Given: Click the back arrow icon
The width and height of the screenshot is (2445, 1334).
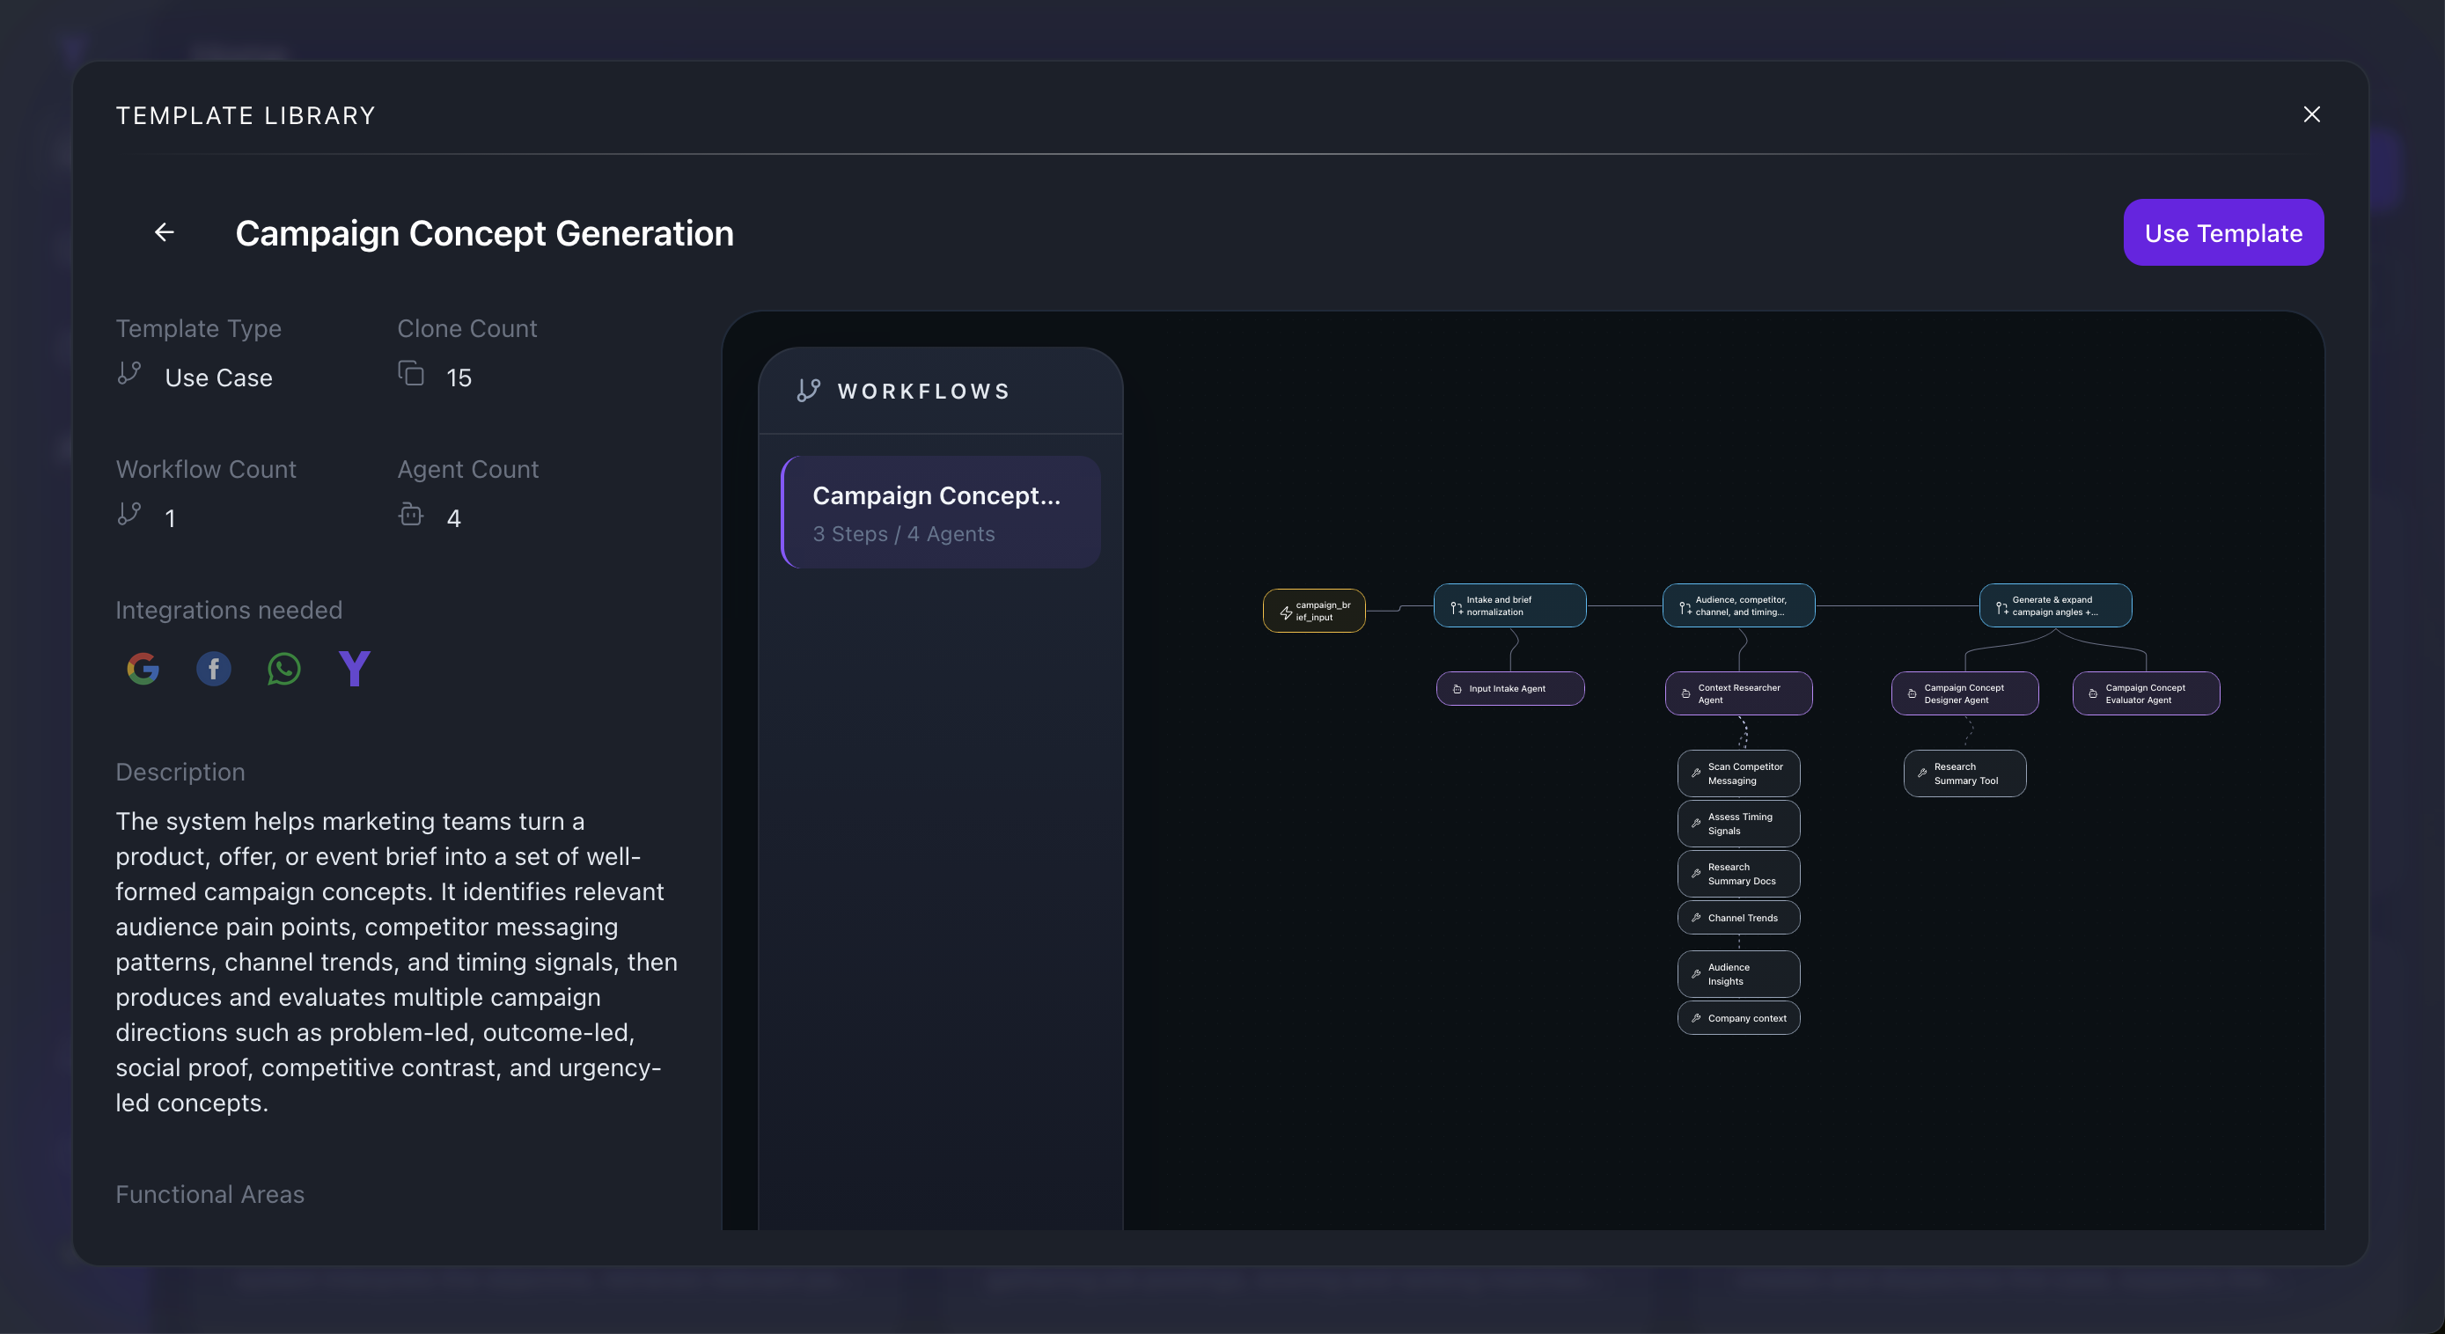Looking at the screenshot, I should (165, 232).
